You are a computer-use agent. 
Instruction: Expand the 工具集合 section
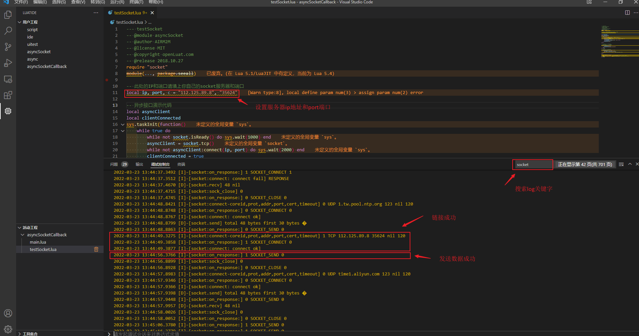pos(19,334)
